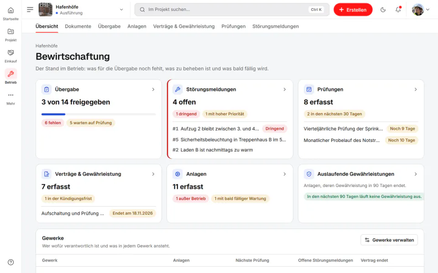This screenshot has height=273, width=438.
Task: Open the Projekt sidebar section
Action: 10,35
